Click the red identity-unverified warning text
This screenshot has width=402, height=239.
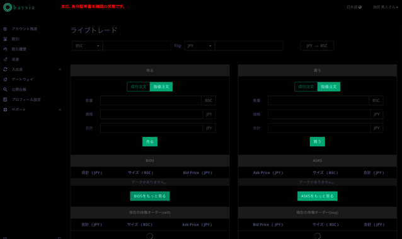93,6
